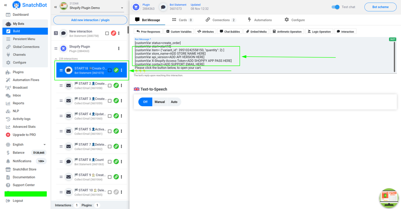Collapse the sidebar with double chevron
This screenshot has width=401, height=209.
click(x=6, y=5)
